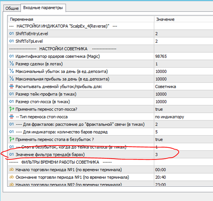Select the ShiftToTpLevel variable name

pyautogui.click(x=29, y=41)
